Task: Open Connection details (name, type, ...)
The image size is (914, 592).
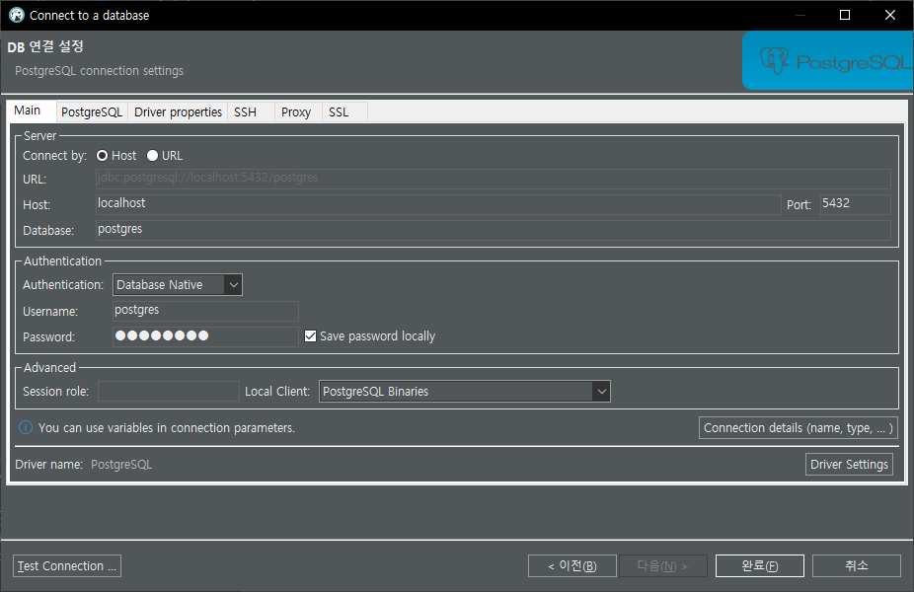Action: tap(798, 427)
